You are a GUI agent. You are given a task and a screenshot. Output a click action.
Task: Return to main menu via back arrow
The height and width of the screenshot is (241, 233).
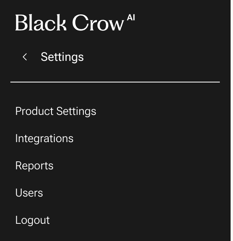[25, 57]
